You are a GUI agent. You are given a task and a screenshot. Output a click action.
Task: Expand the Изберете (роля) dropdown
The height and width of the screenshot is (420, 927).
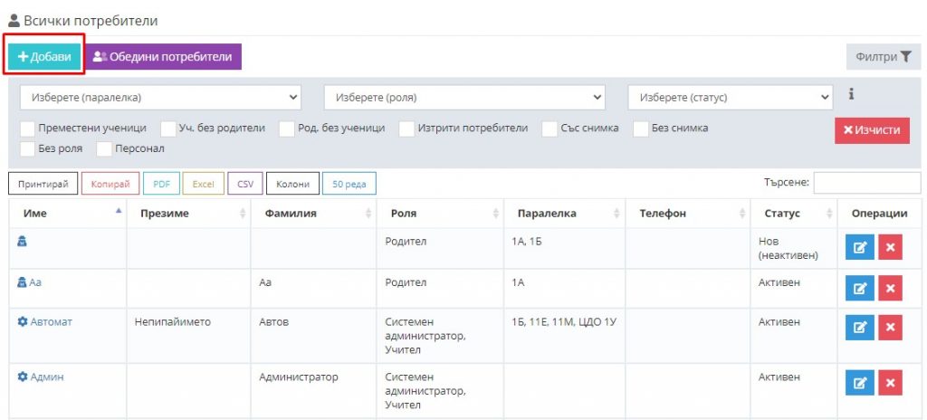pyautogui.click(x=464, y=97)
